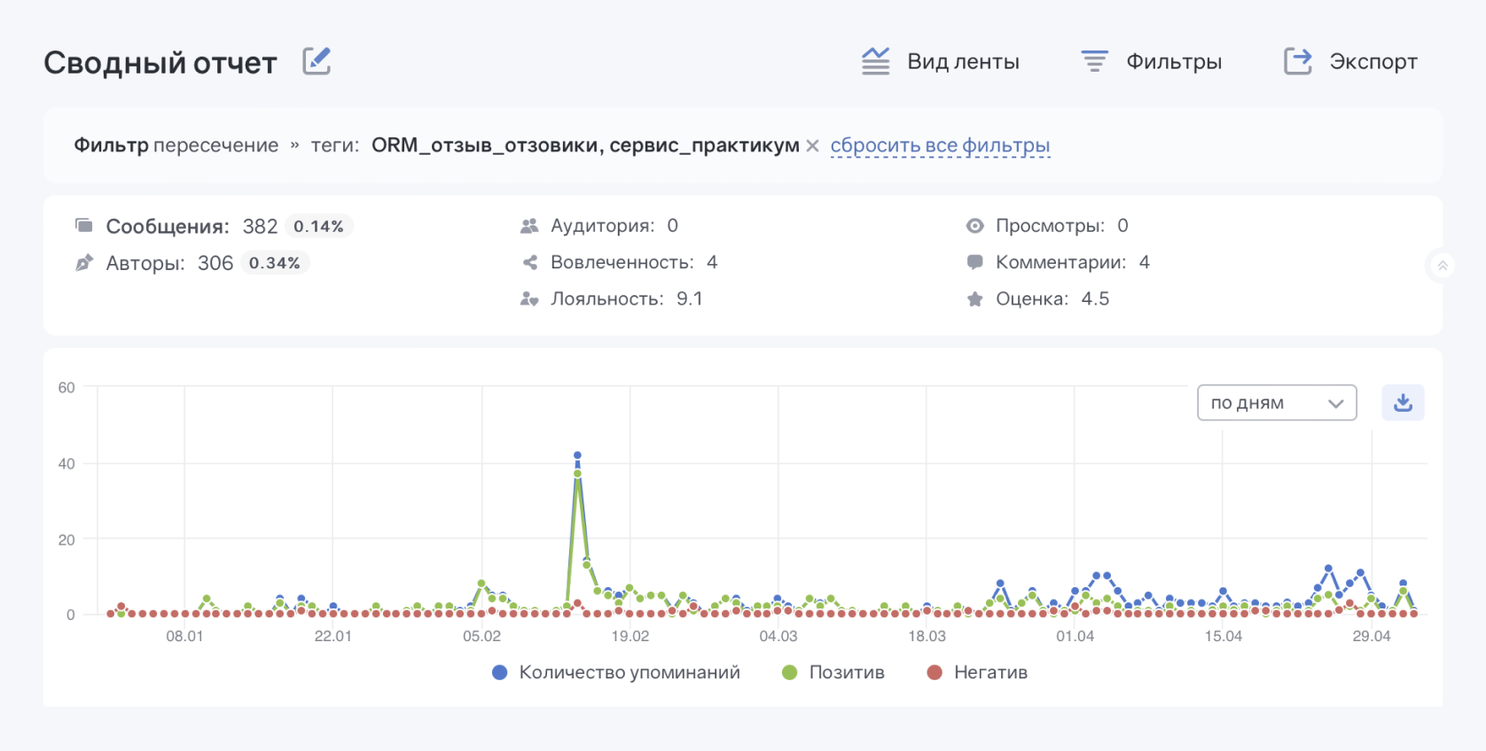Click the 05.02 x-axis date label

pyautogui.click(x=481, y=636)
